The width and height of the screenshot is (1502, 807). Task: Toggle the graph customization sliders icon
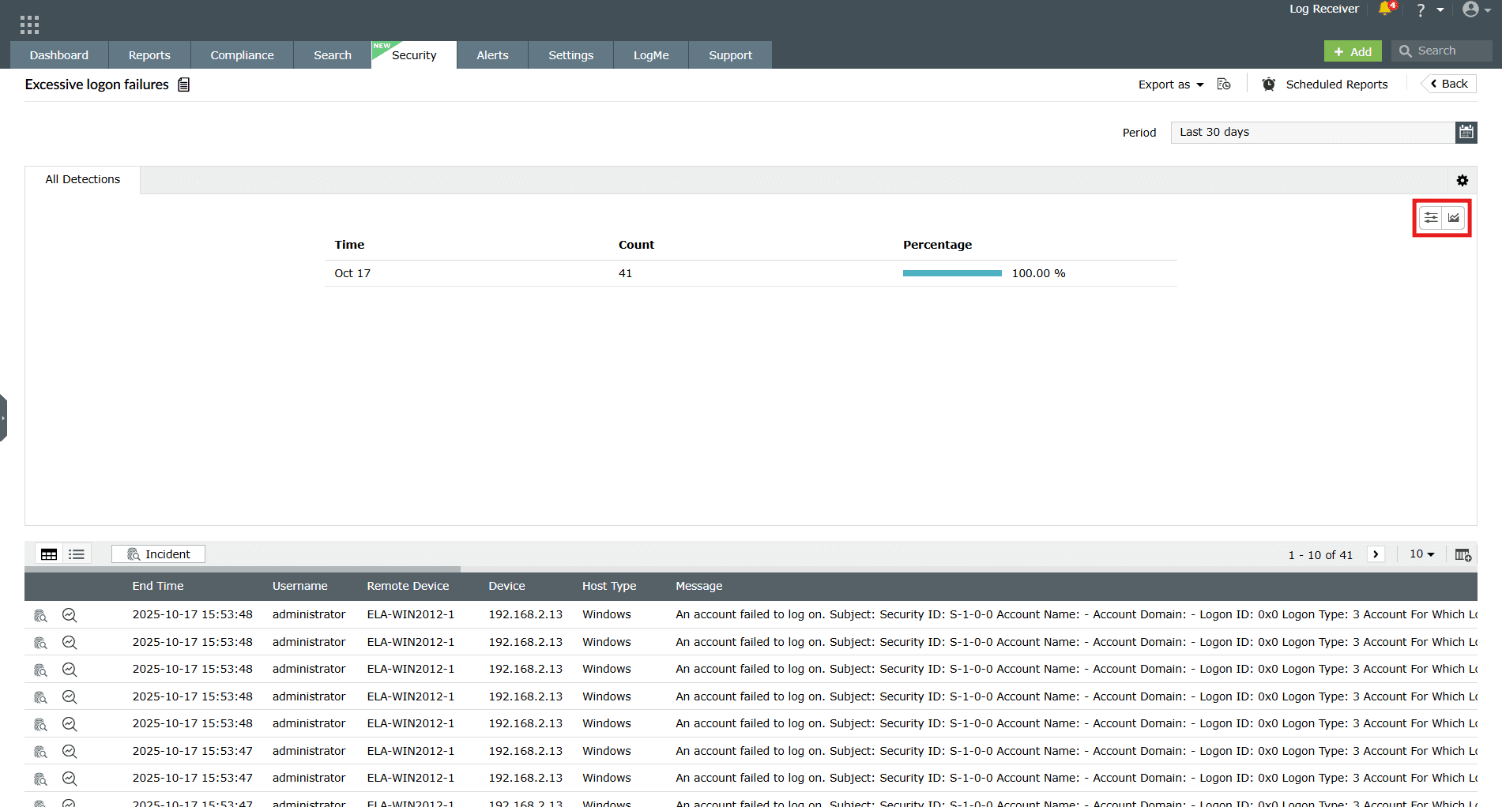pyautogui.click(x=1430, y=217)
